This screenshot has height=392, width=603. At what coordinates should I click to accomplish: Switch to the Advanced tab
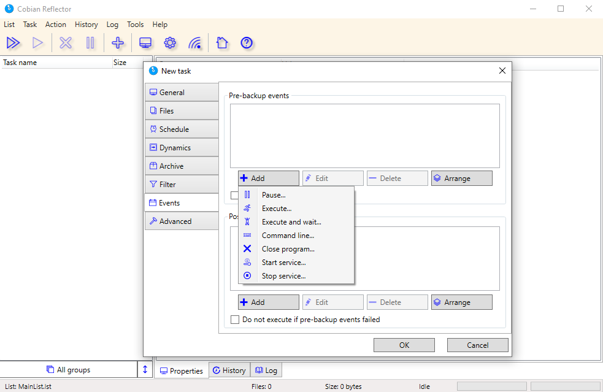click(182, 221)
